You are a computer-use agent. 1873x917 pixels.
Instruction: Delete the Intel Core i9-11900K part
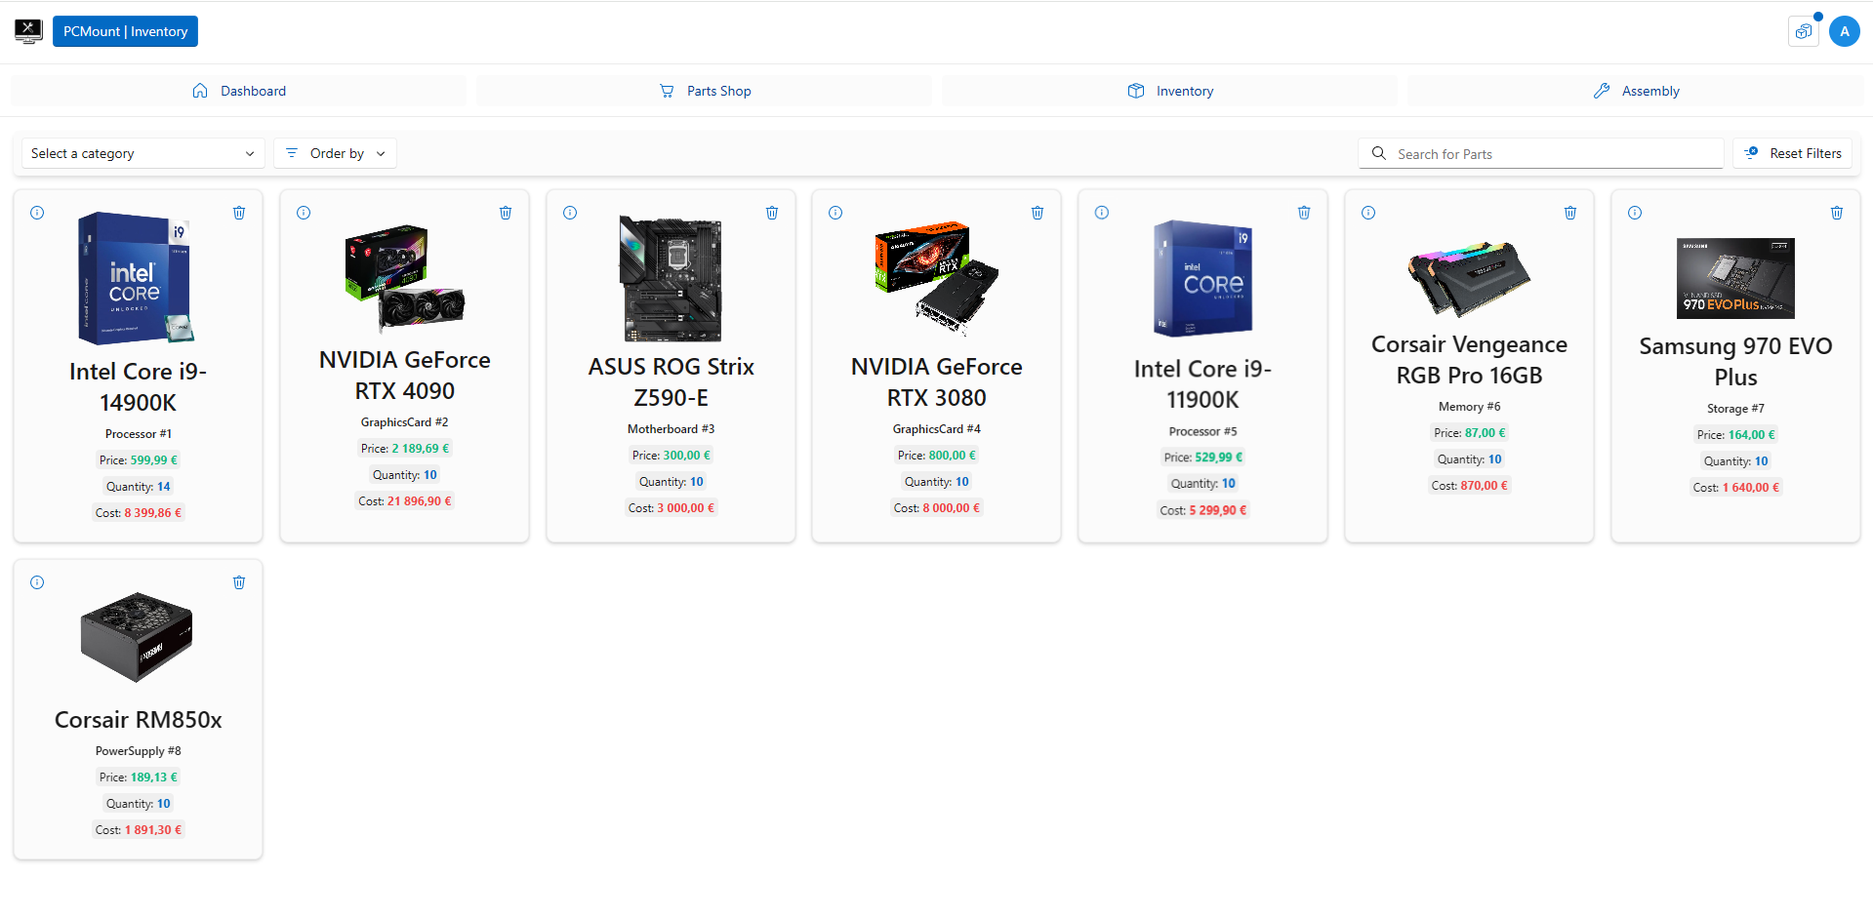pos(1304,213)
